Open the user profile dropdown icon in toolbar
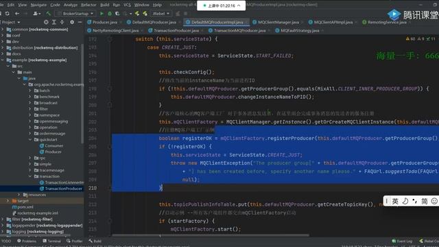The height and width of the screenshot is (247, 439). [x=36, y=14]
